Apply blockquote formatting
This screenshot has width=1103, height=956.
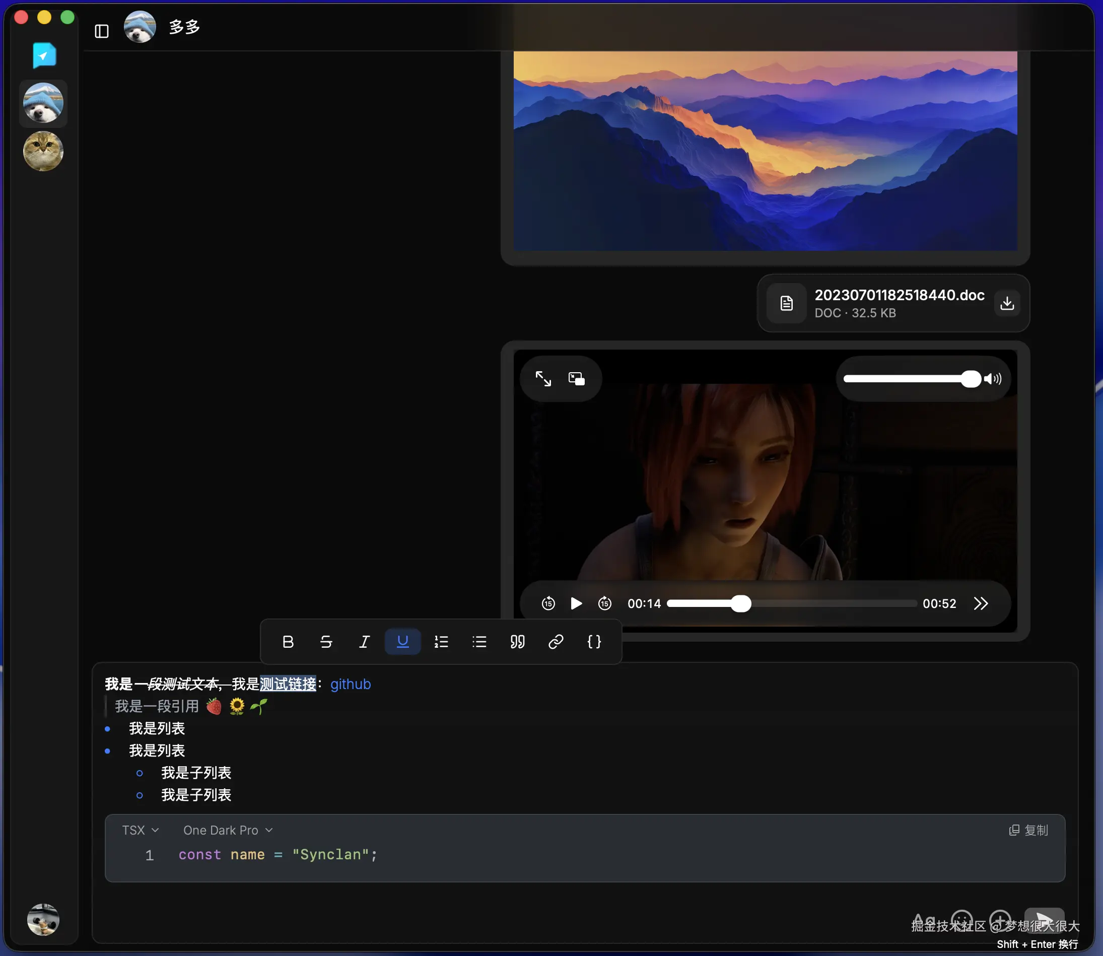pos(517,642)
